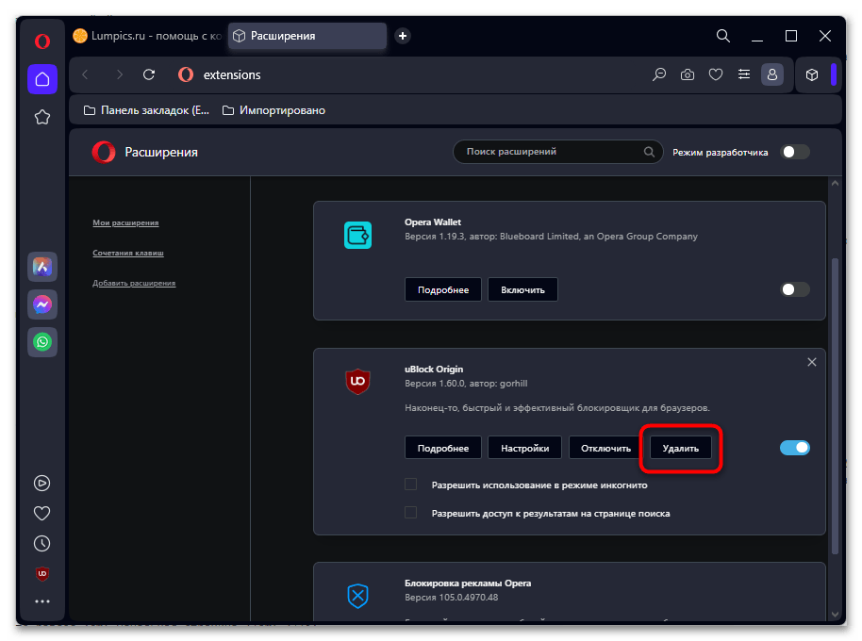Click Подробнее for Opera Wallet
Image resolution: width=862 pixels, height=641 pixels.
point(443,289)
